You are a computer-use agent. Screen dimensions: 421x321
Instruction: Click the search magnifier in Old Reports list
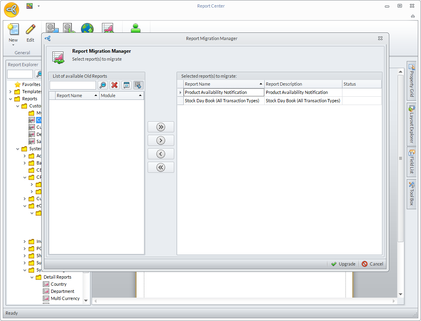(x=103, y=85)
